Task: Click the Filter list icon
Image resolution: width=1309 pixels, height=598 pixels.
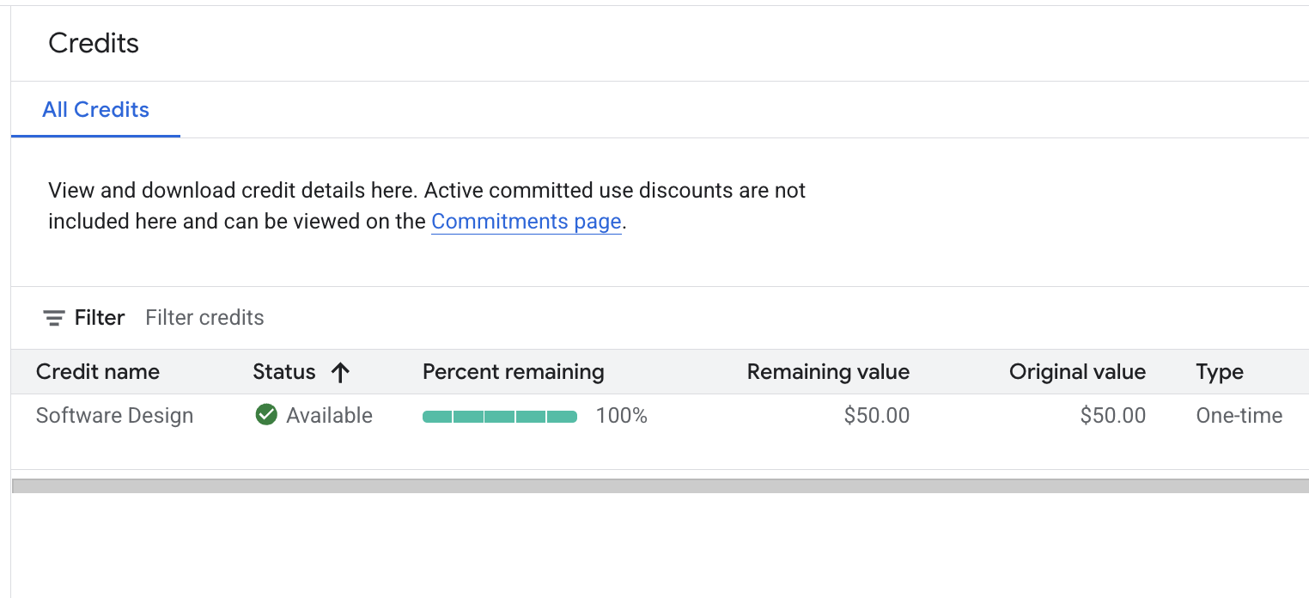Action: coord(54,318)
